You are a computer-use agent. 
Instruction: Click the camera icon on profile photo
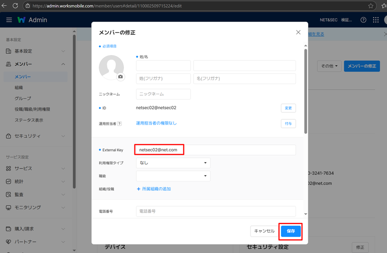click(120, 76)
